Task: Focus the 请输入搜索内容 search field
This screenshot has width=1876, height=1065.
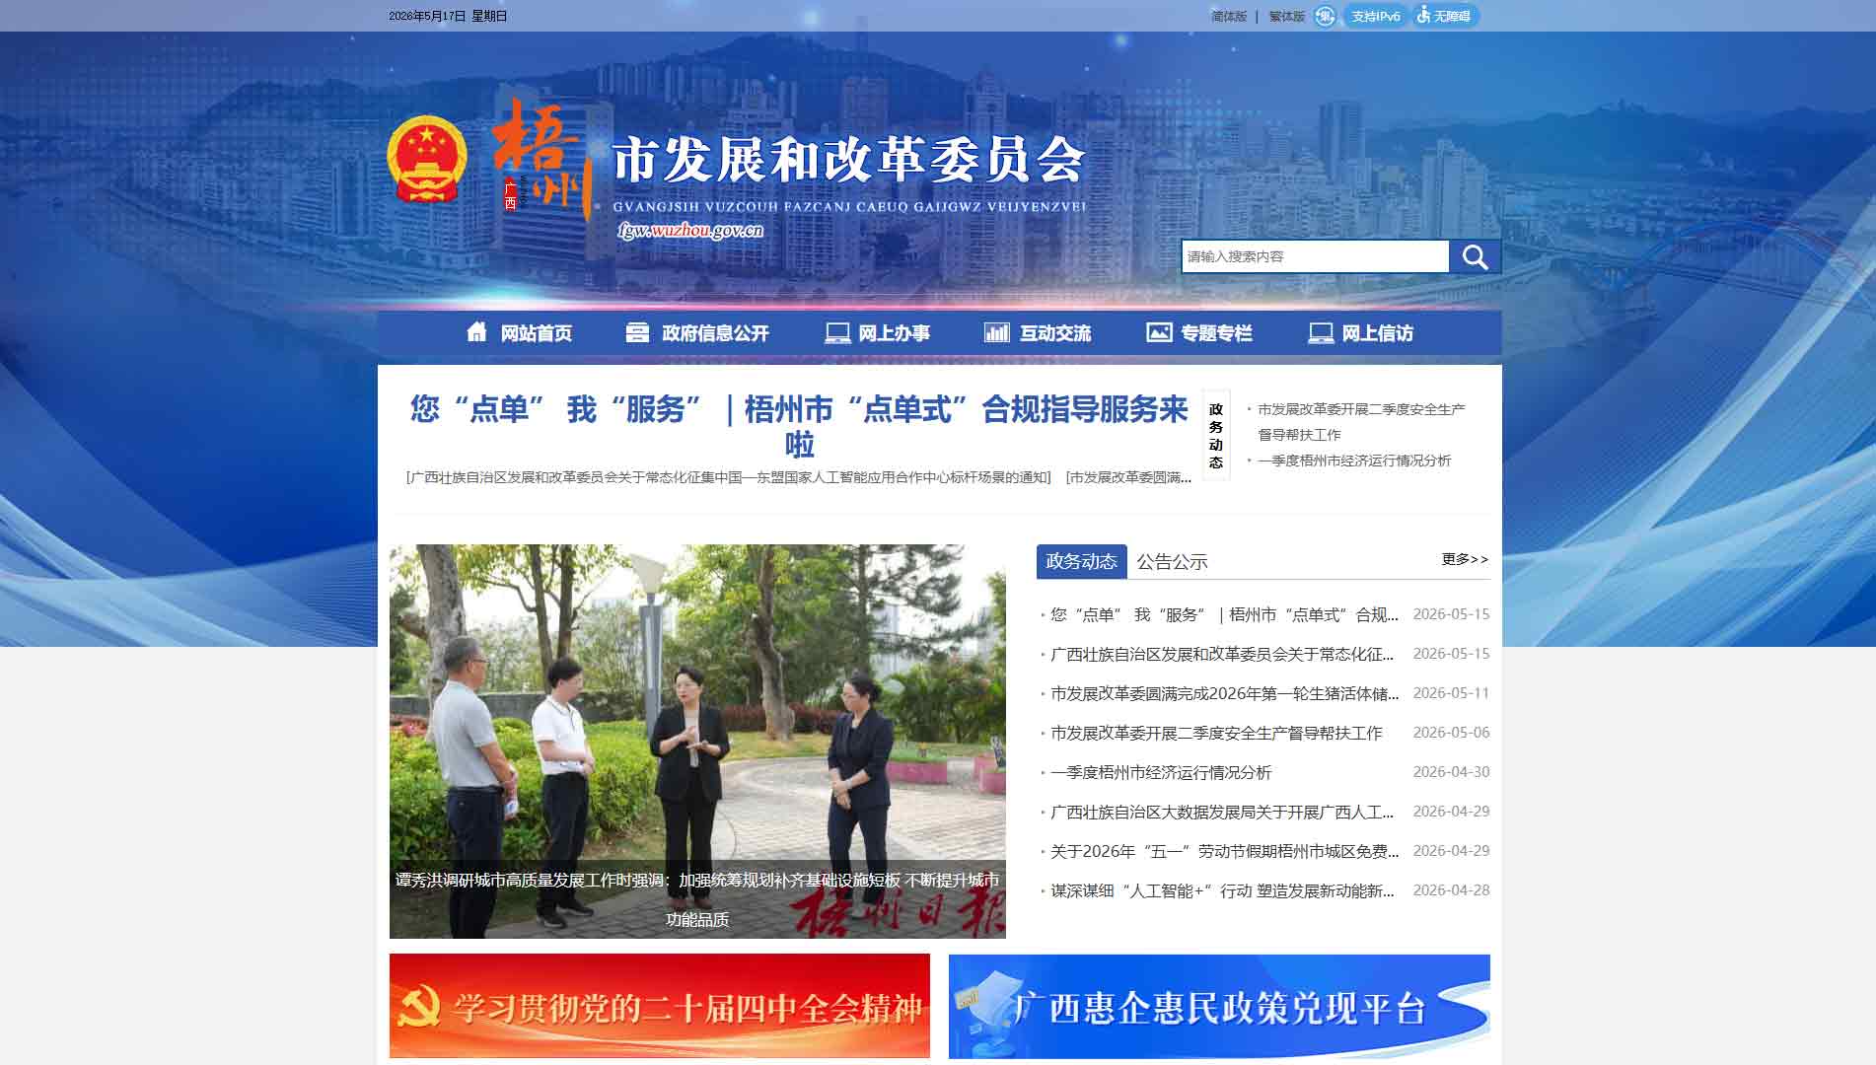Action: tap(1315, 256)
